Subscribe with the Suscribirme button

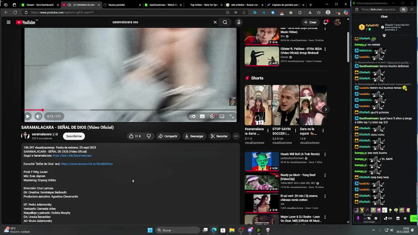(x=74, y=136)
